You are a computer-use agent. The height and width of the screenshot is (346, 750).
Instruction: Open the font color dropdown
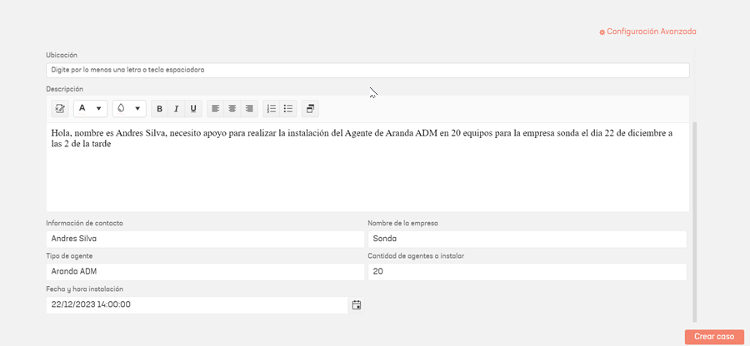[x=90, y=109]
